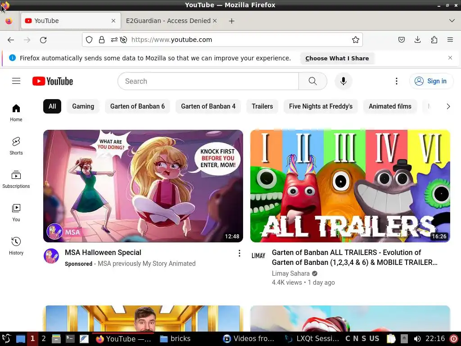
Task: Open MSA Halloween Special options menu
Action: pos(240,253)
